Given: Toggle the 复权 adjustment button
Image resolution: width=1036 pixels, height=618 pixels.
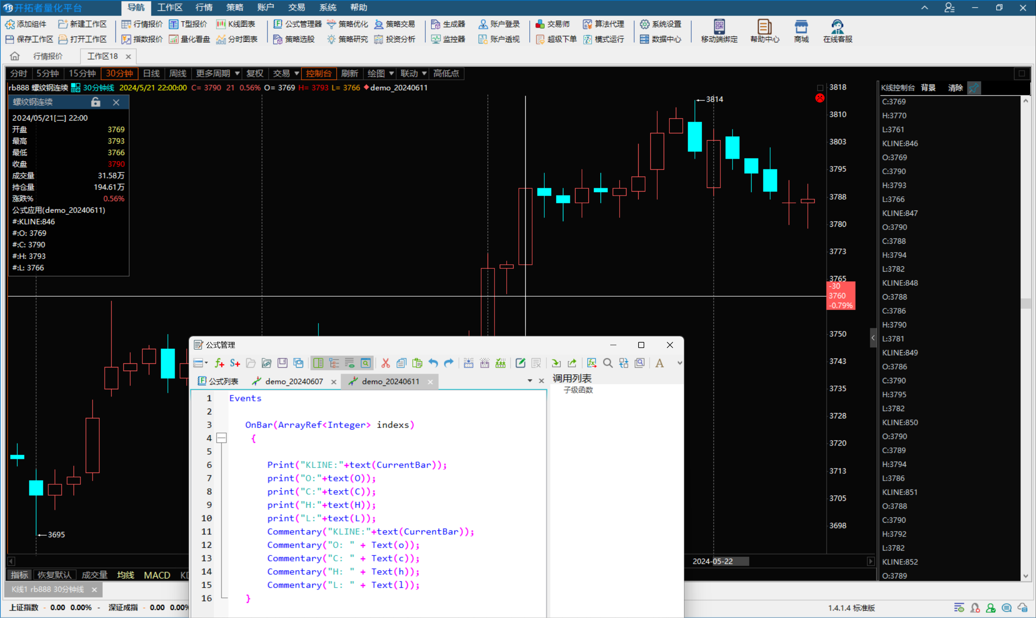Looking at the screenshot, I should tap(255, 74).
